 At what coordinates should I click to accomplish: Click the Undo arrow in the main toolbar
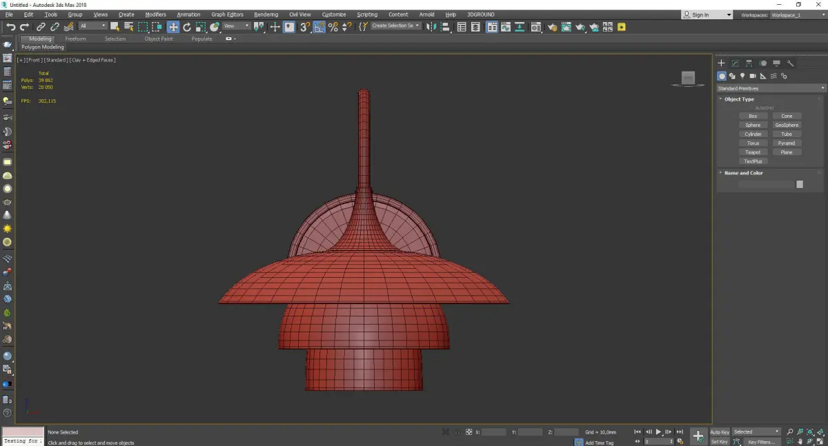click(10, 27)
